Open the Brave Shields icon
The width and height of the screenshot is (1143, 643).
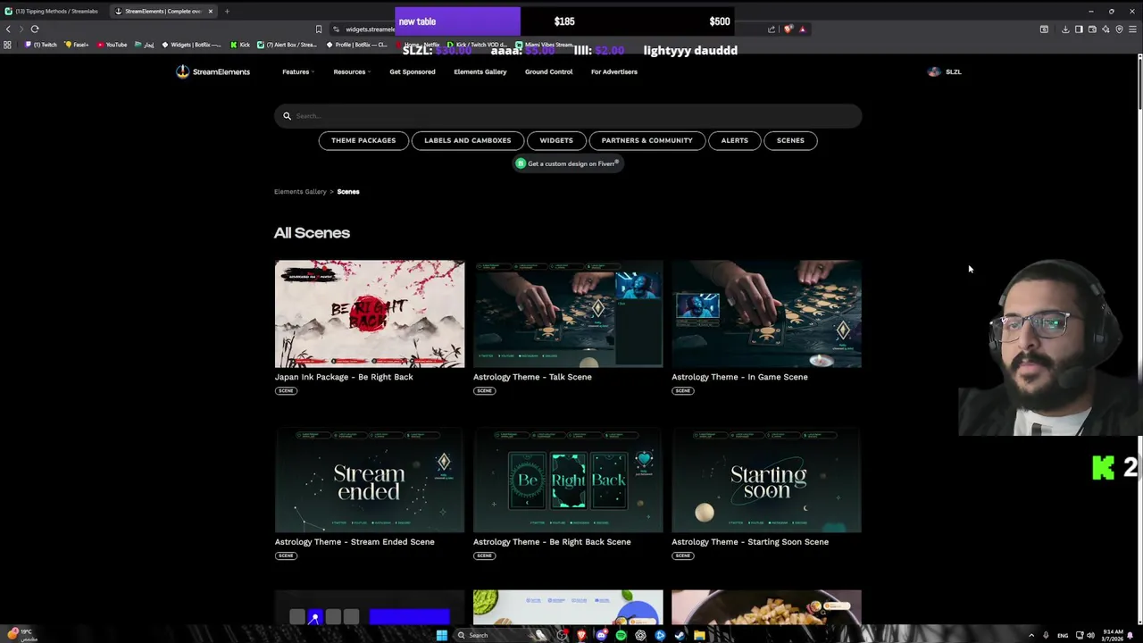point(788,29)
